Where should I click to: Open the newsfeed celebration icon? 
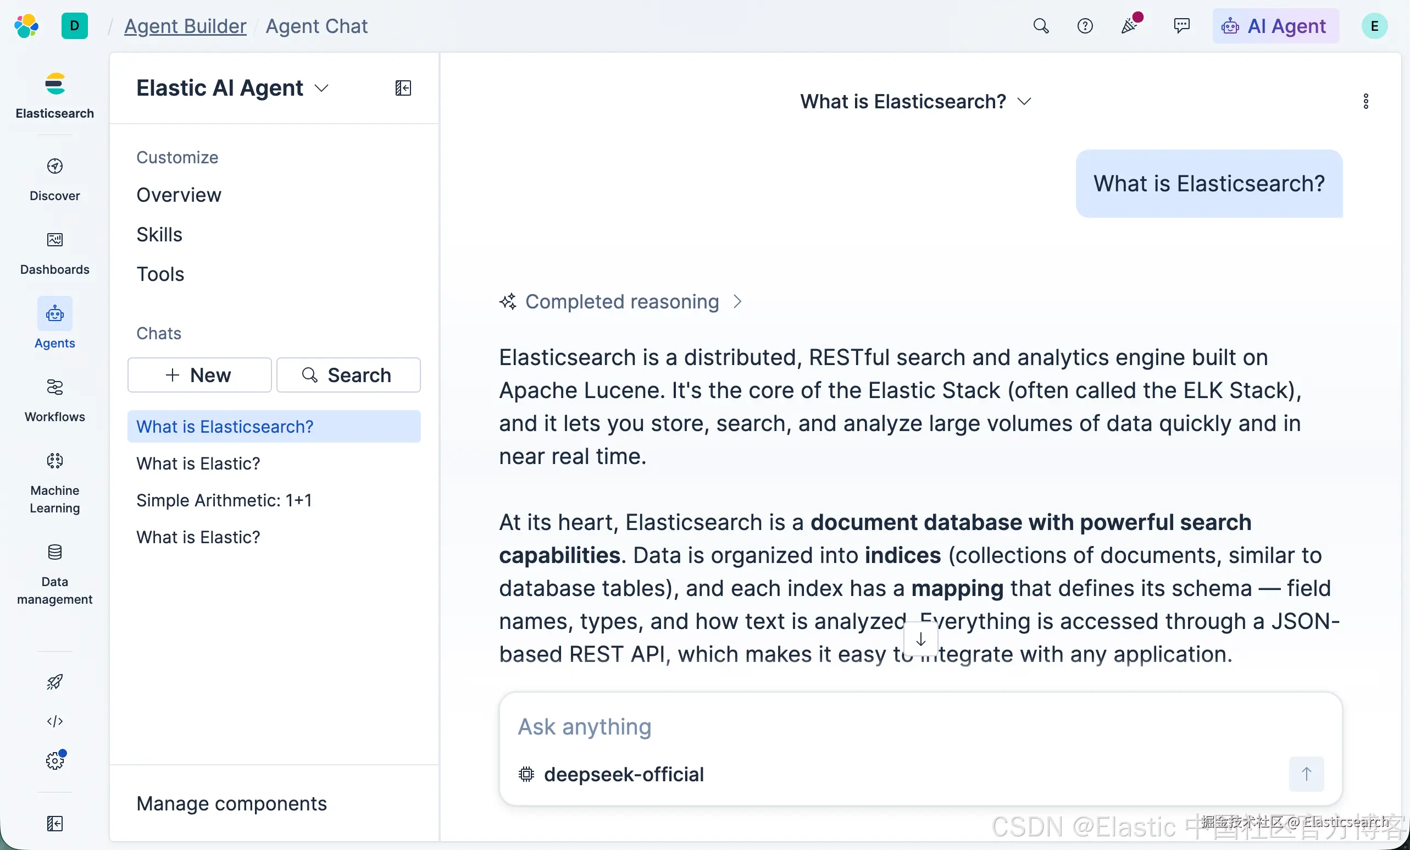click(1130, 26)
